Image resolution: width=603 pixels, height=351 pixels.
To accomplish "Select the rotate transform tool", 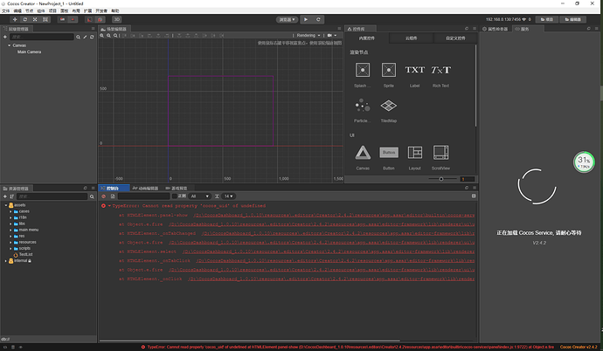I will [25, 19].
